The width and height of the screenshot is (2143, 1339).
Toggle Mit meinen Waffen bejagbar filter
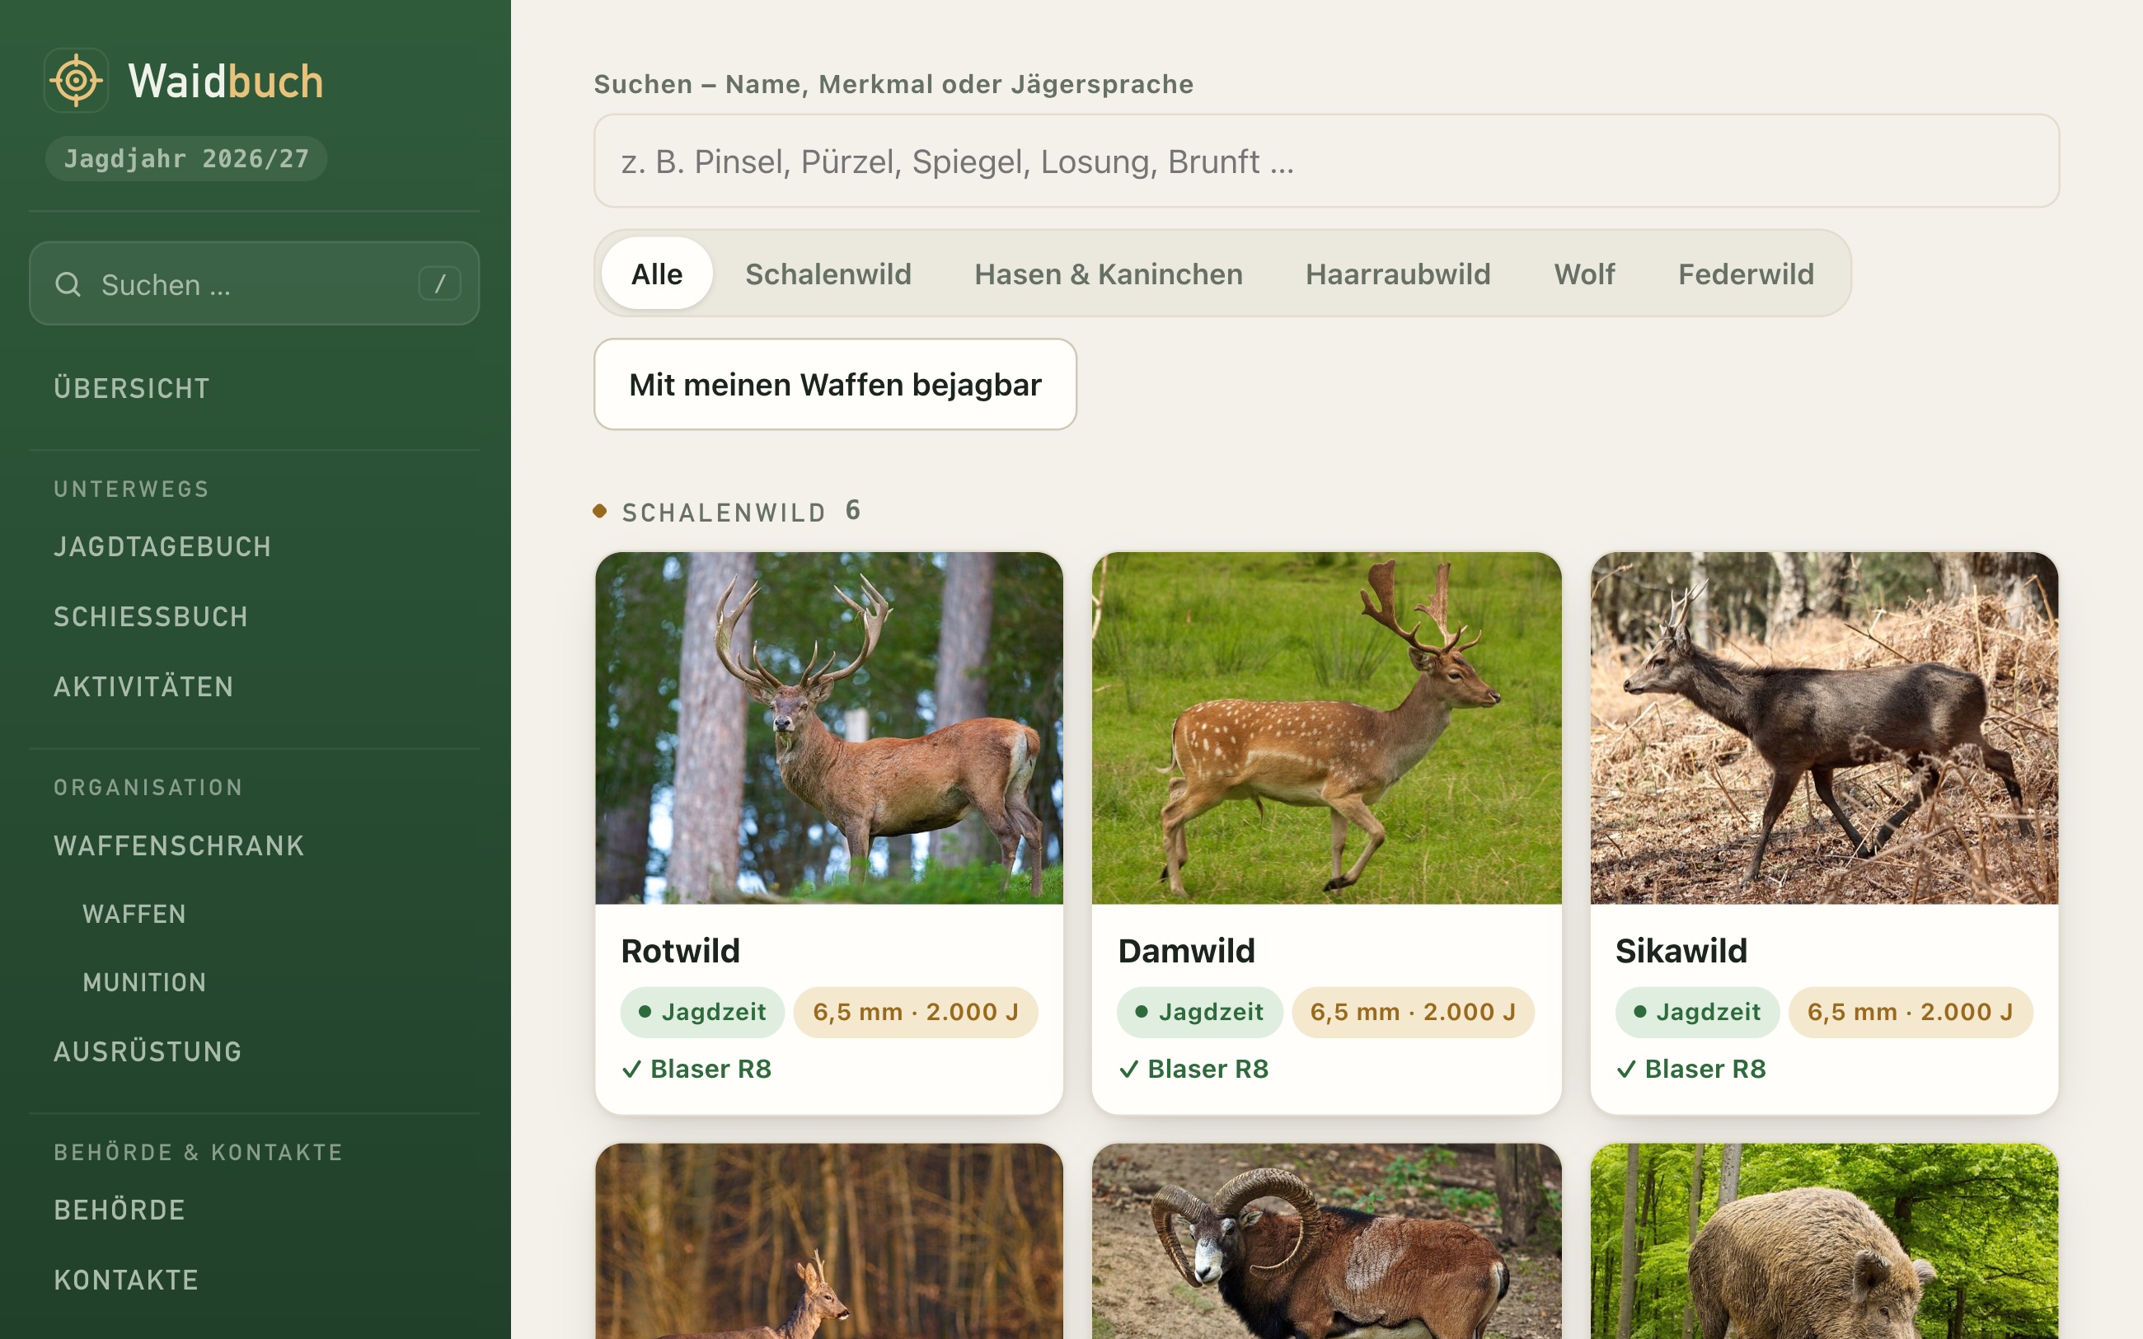pyautogui.click(x=835, y=384)
